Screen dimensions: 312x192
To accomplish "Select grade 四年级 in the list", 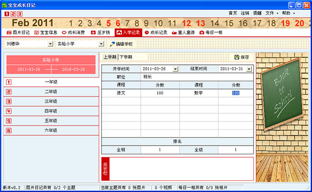I will click(51, 111).
